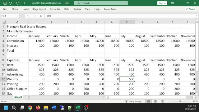The width and height of the screenshot is (199, 112).
Task: Select the 'Office Supplies' label cell
Action: pyautogui.click(x=17, y=89)
